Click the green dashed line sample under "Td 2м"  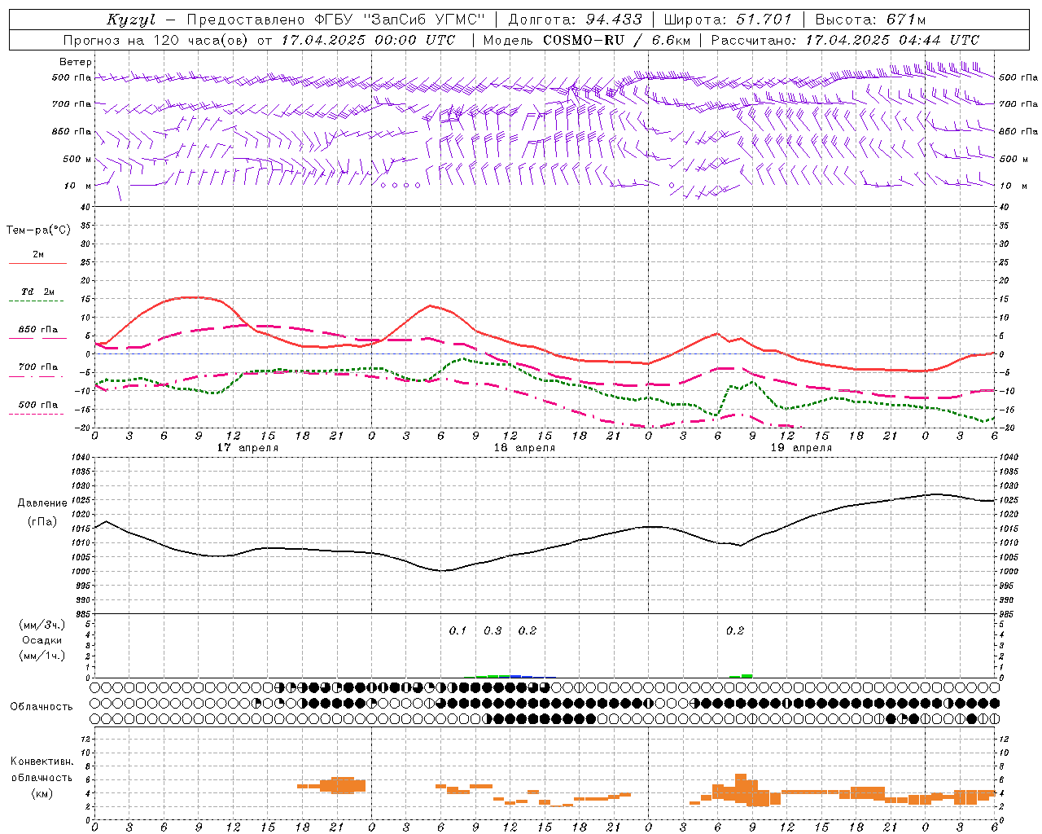tap(36, 301)
